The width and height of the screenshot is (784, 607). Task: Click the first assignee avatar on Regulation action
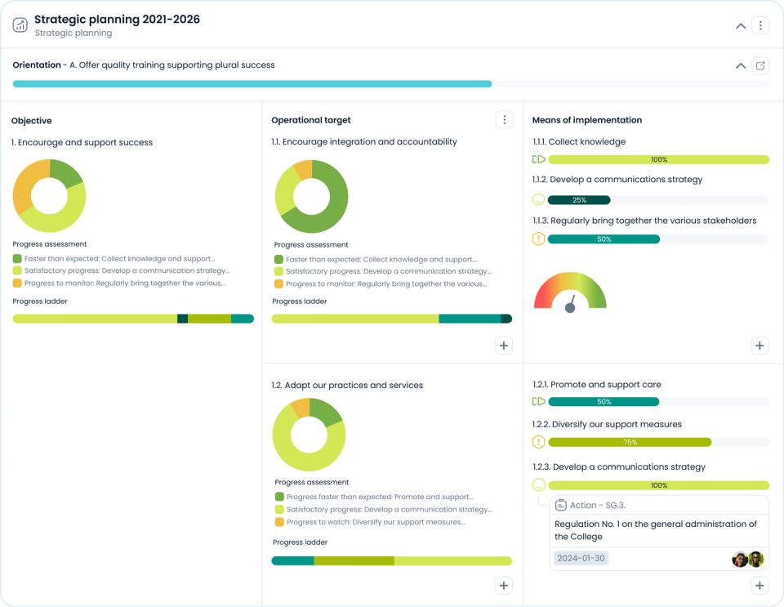tap(740, 560)
